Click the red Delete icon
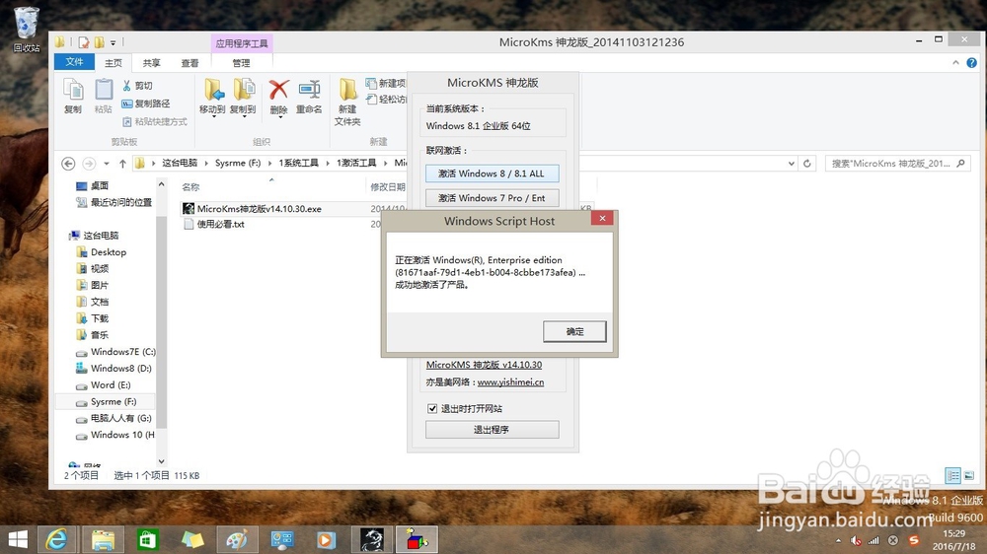 (279, 97)
